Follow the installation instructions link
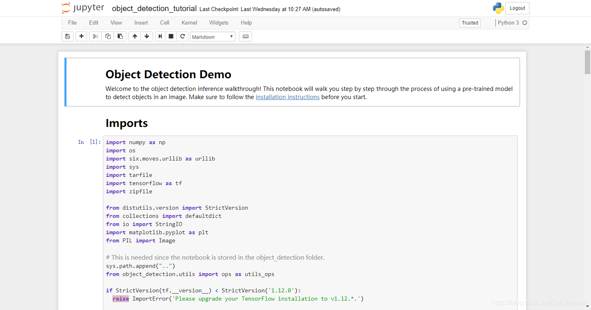Viewport: 591px width, 310px height. pos(288,97)
